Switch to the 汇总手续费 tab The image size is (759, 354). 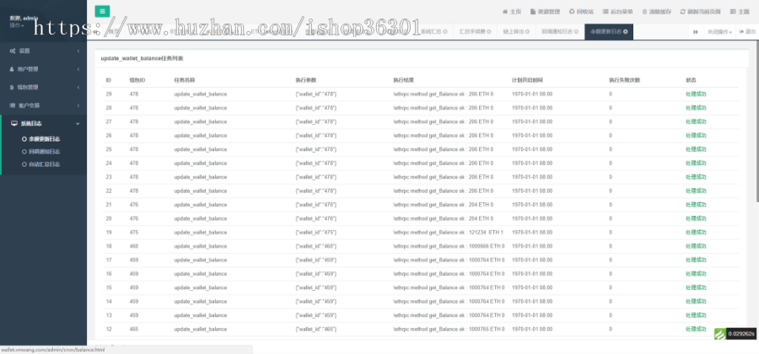[x=472, y=31]
